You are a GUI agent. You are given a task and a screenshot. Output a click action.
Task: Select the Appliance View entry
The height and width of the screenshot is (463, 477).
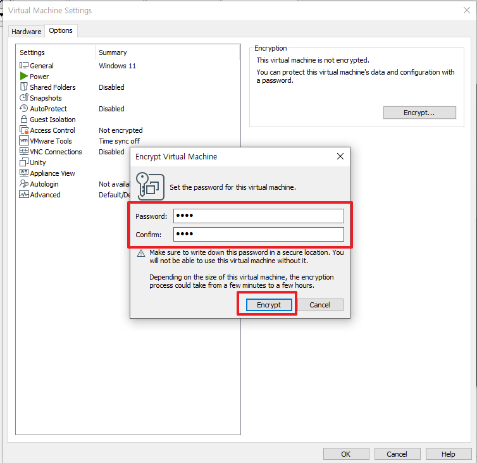pos(53,173)
